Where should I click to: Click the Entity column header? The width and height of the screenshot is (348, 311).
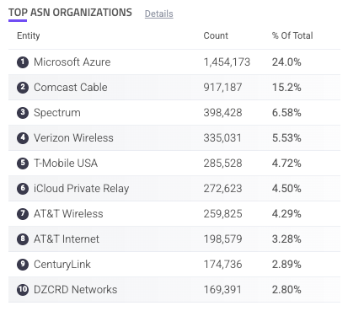[29, 35]
